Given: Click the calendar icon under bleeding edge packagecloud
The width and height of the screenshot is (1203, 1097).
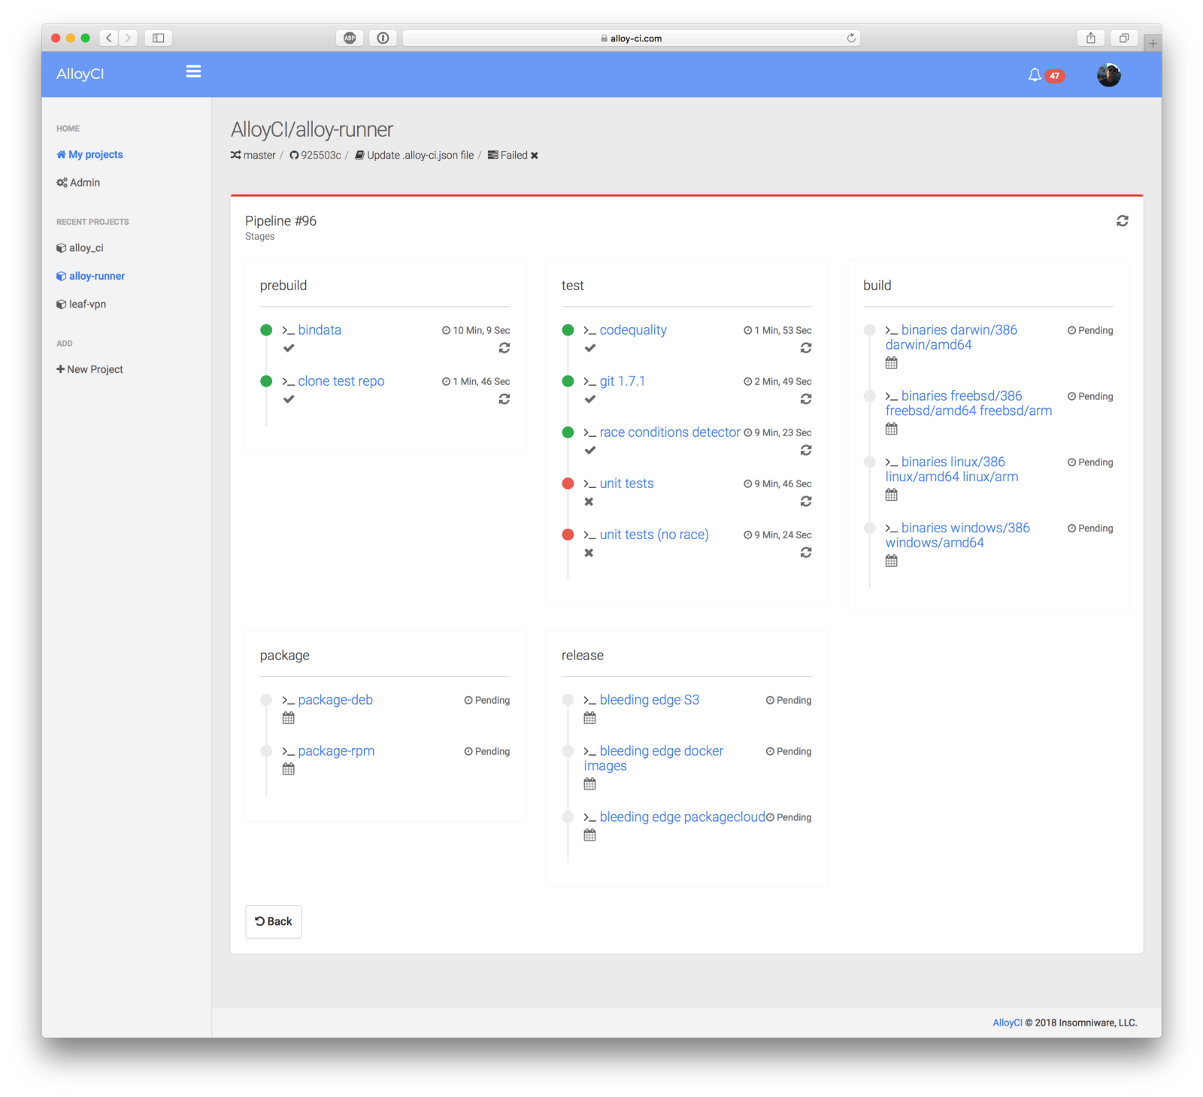Looking at the screenshot, I should pos(590,835).
